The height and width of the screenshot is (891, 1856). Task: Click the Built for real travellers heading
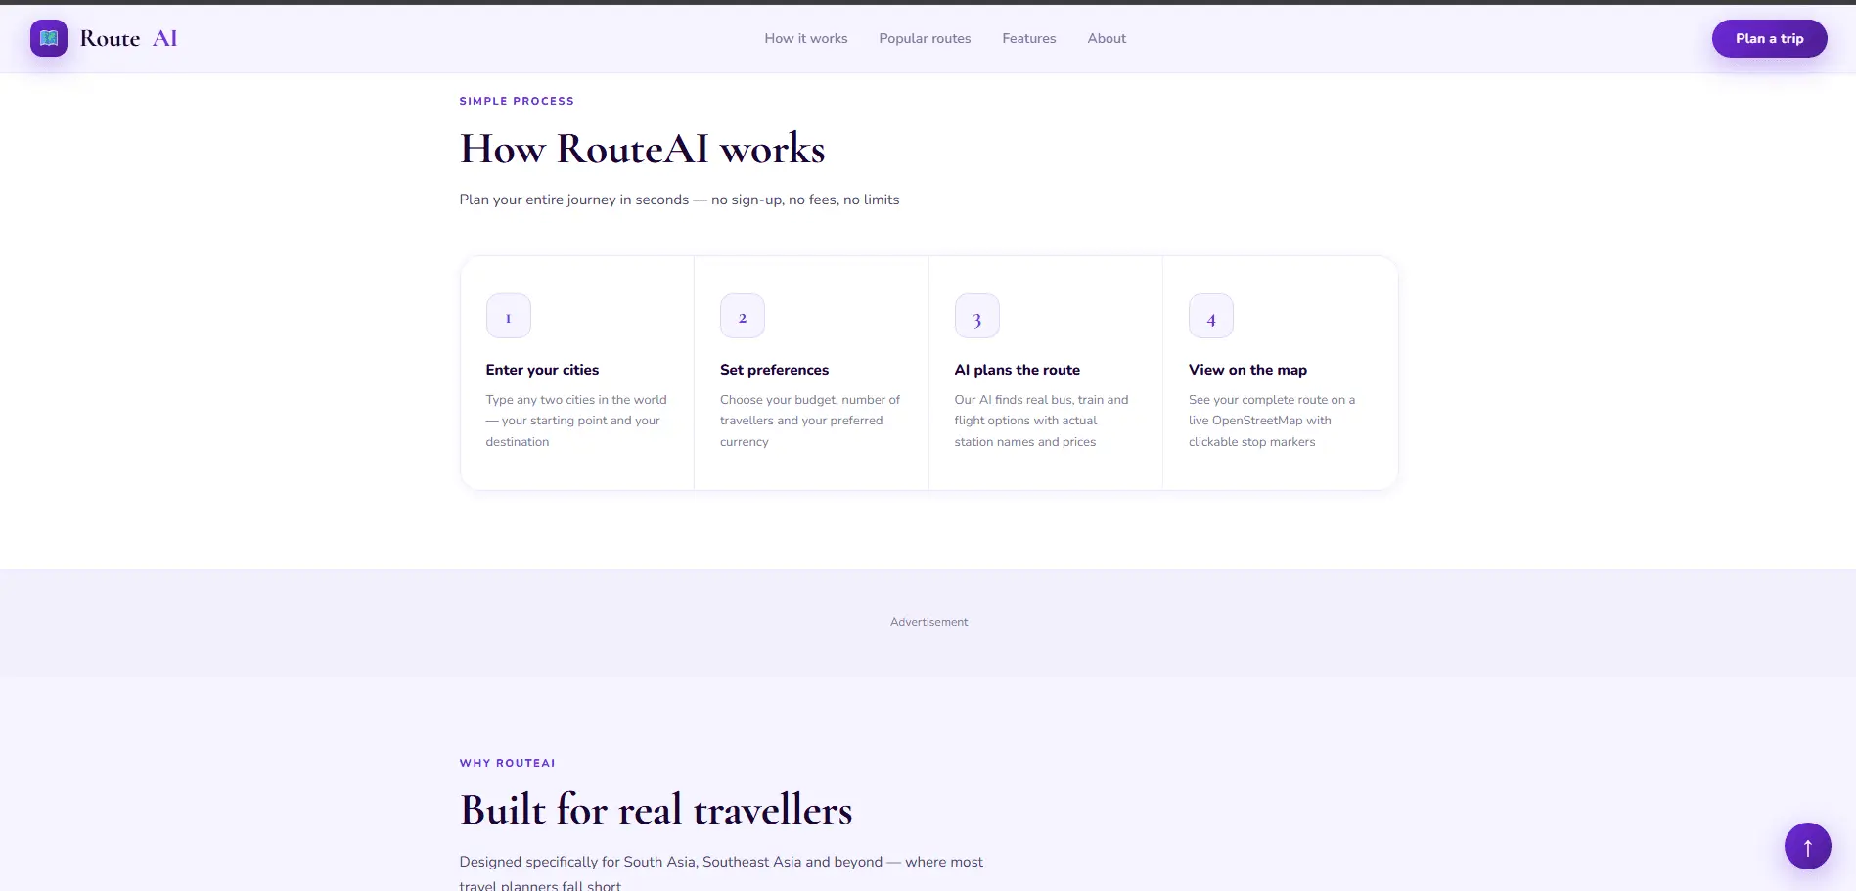656,810
